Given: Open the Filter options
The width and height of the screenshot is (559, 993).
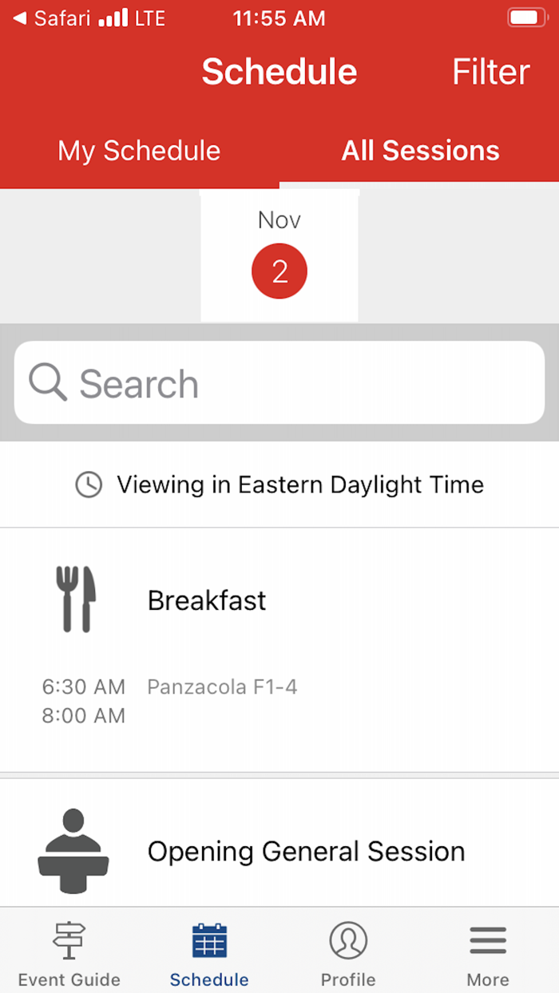Looking at the screenshot, I should (490, 73).
